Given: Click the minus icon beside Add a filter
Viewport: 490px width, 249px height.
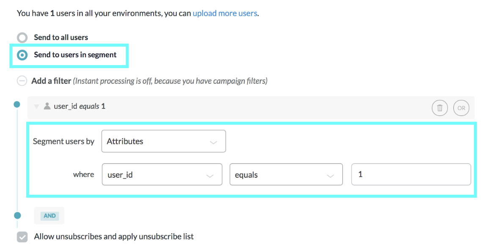Looking at the screenshot, I should pyautogui.click(x=22, y=81).
